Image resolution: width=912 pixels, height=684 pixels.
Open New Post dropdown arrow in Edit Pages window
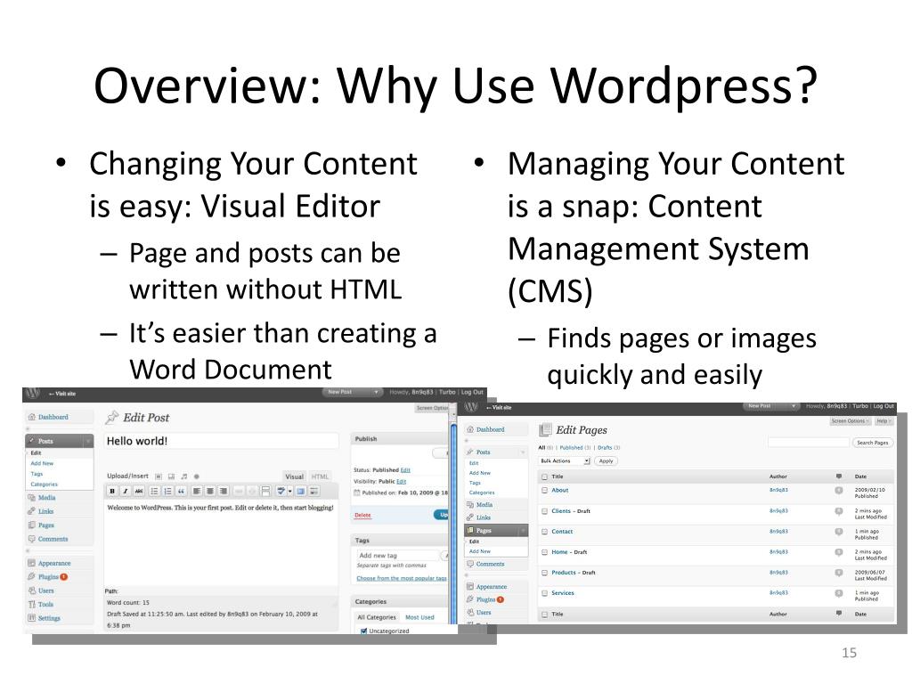(793, 406)
